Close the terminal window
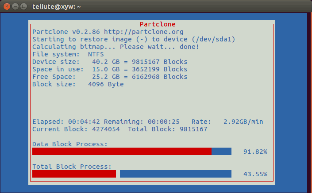312x193 pixels. 7,7
